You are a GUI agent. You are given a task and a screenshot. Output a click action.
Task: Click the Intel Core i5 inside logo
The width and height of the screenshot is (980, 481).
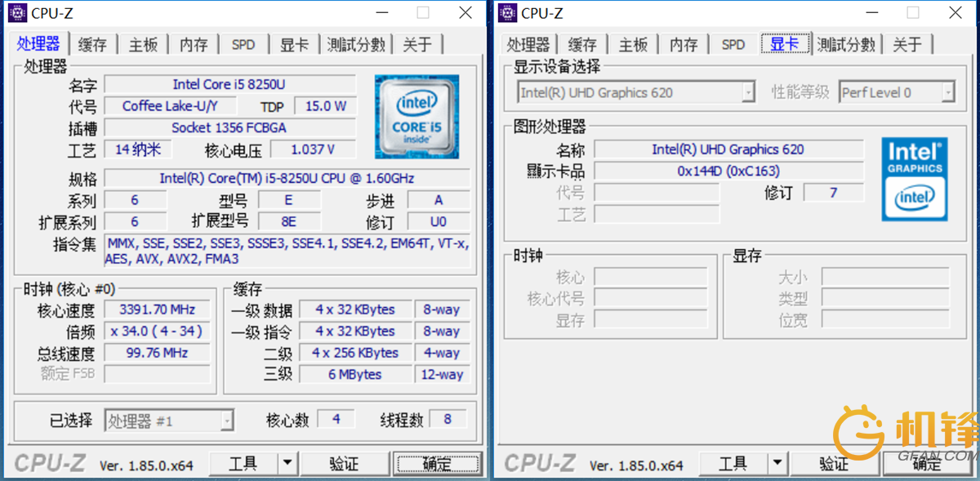tap(416, 117)
